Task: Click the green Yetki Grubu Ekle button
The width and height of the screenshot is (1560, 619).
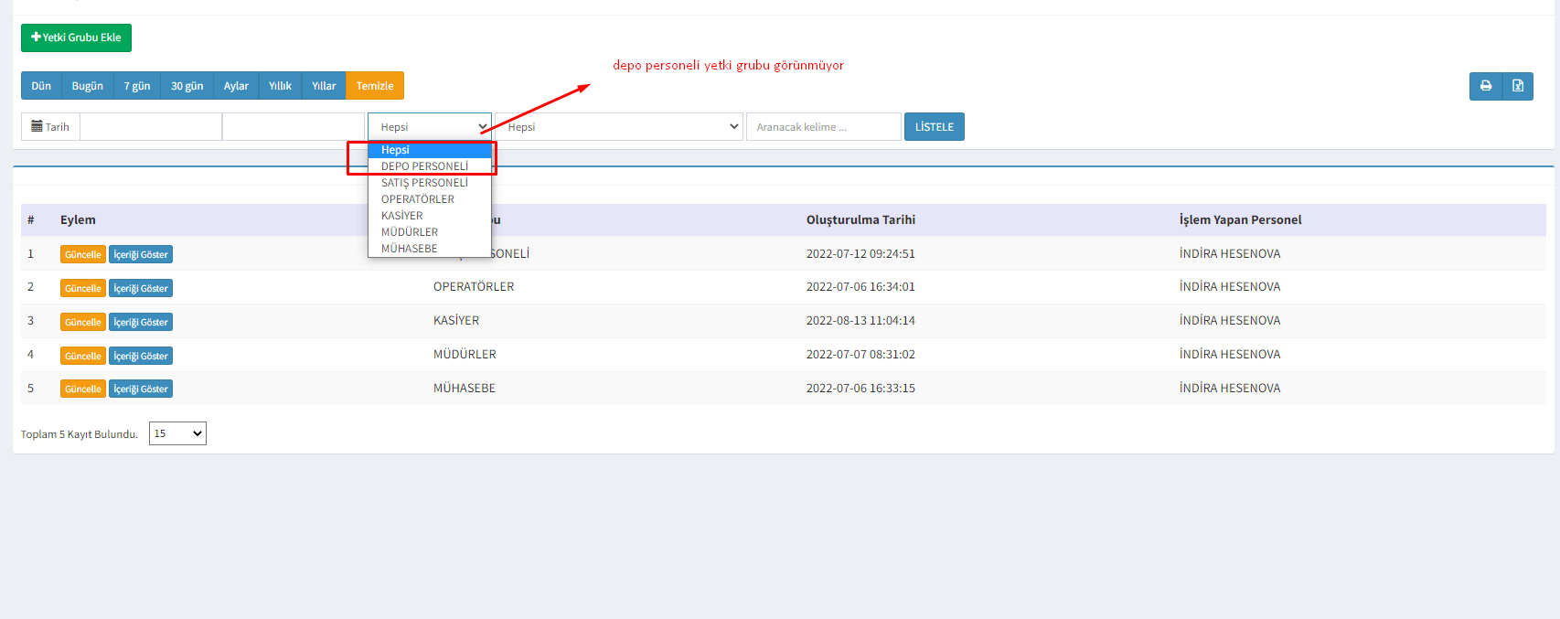Action: pos(76,37)
